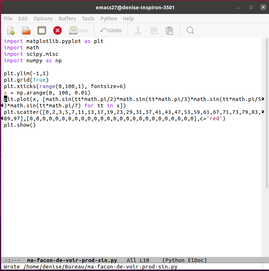Open the directory browser (Dired) icon

[x=42, y=30]
